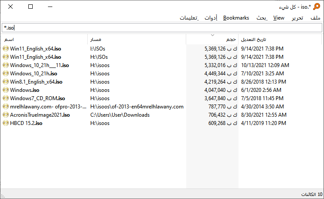Screen dimensions: 324x199
Task: Click the 6/1/2020 2:56 AM date
Action: (x=261, y=90)
